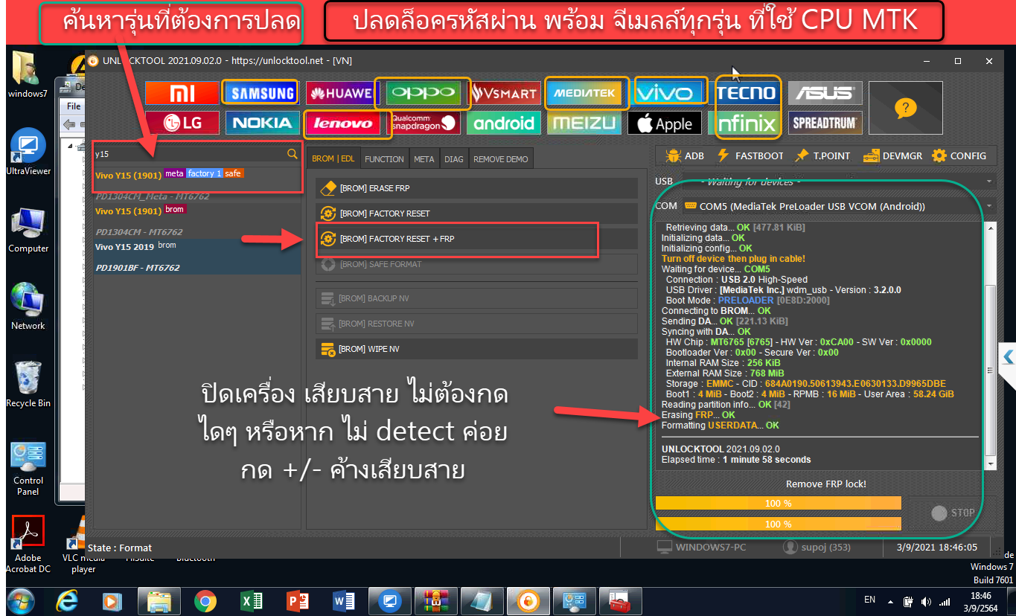The height and width of the screenshot is (616, 1016).
Task: Select the Spreadtrum brand logo
Action: click(825, 123)
